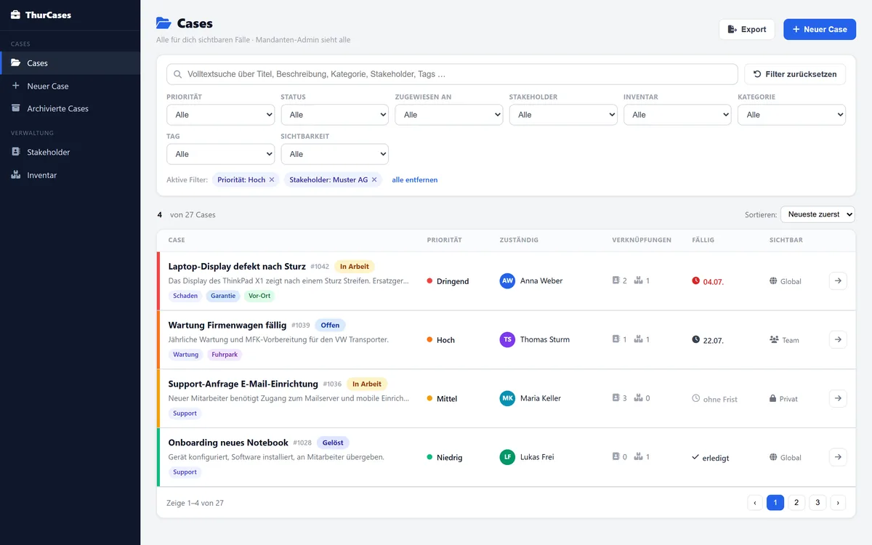Open arrow for Wartung Firmenwagen fällig case
Screen dimensions: 872x545
838,339
